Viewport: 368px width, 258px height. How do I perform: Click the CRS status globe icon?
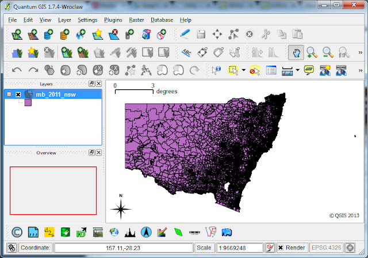350,248
